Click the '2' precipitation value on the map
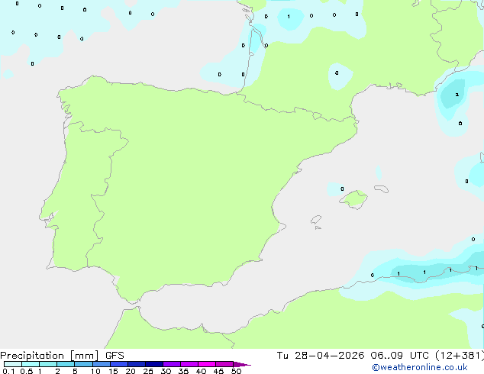 (x=457, y=95)
